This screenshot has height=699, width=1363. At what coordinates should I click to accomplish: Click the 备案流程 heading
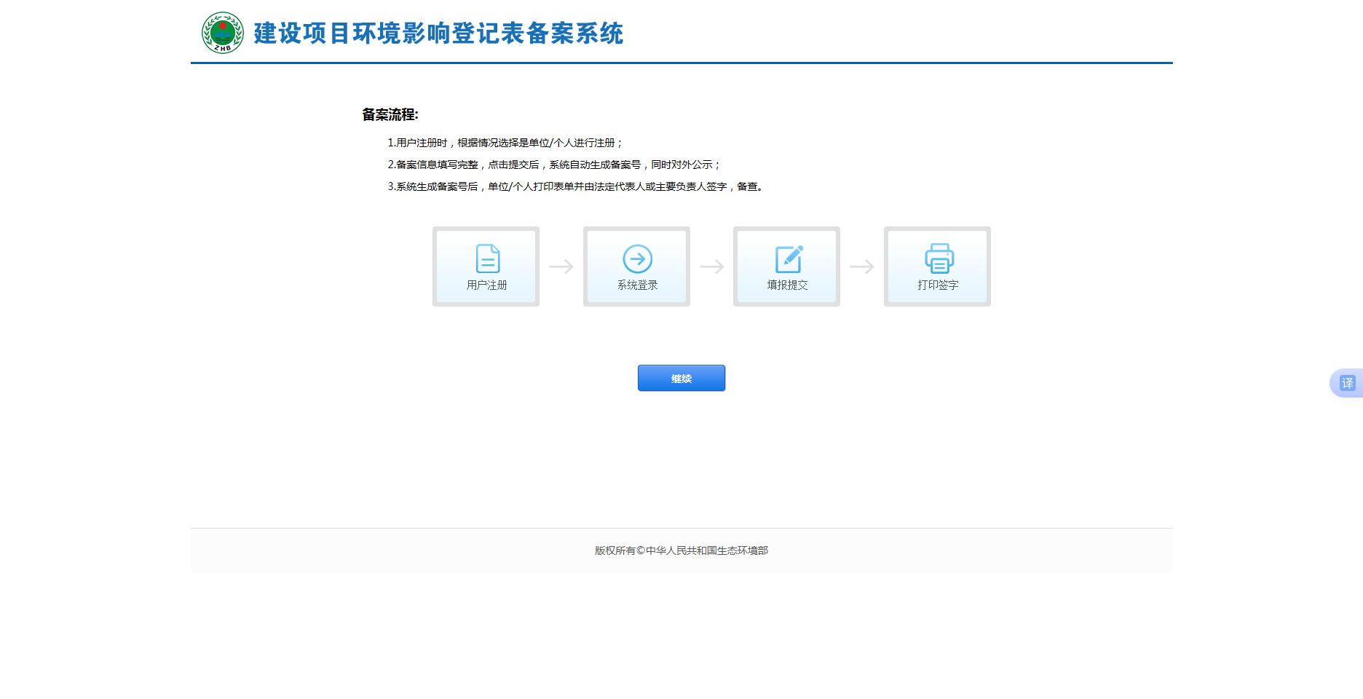[390, 114]
